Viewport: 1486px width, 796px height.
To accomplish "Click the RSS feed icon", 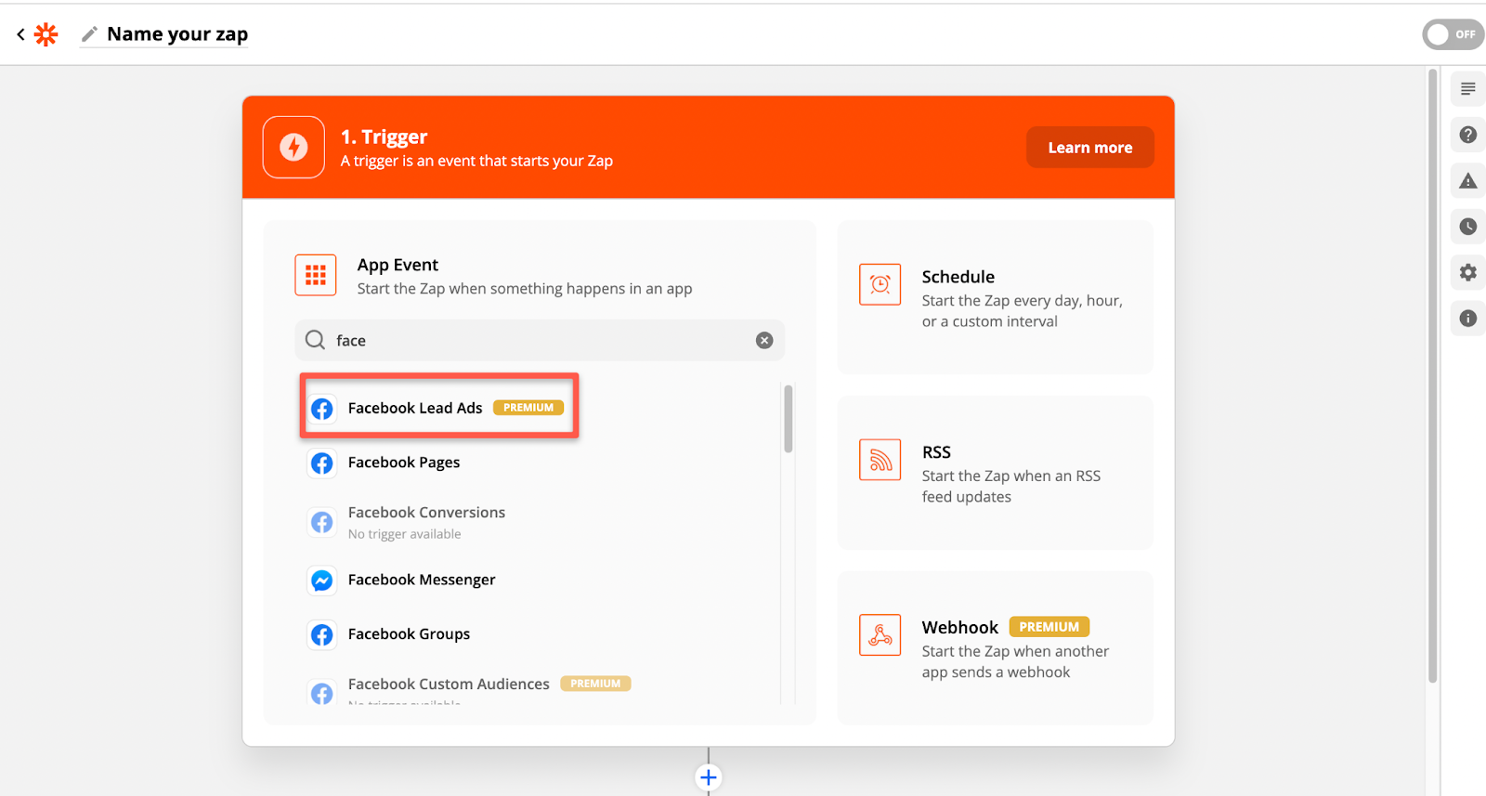I will pyautogui.click(x=880, y=460).
